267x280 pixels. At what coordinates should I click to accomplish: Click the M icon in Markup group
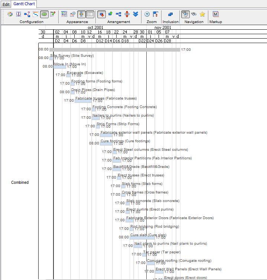pos(215,14)
